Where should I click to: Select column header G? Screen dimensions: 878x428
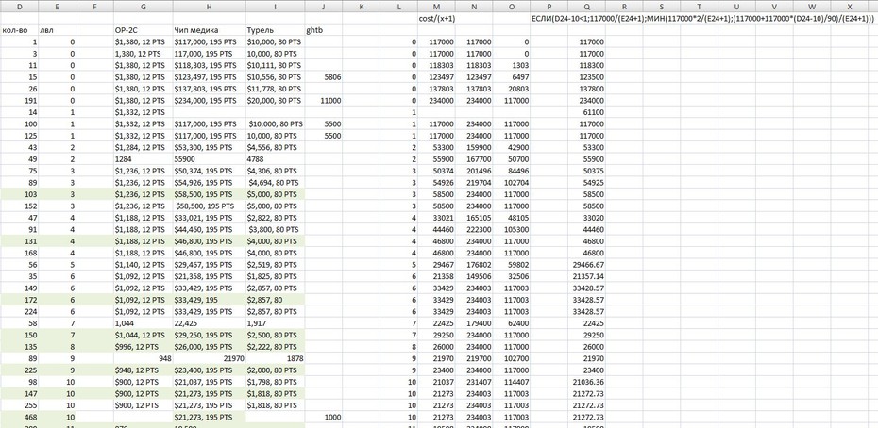143,7
